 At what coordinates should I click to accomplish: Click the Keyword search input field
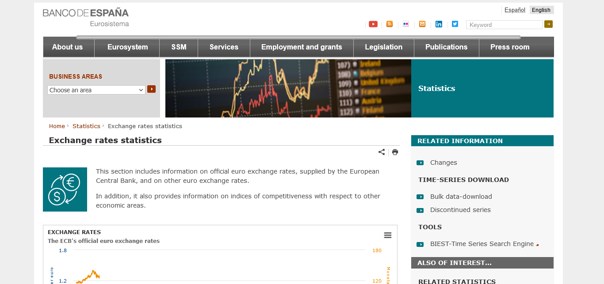click(x=504, y=25)
